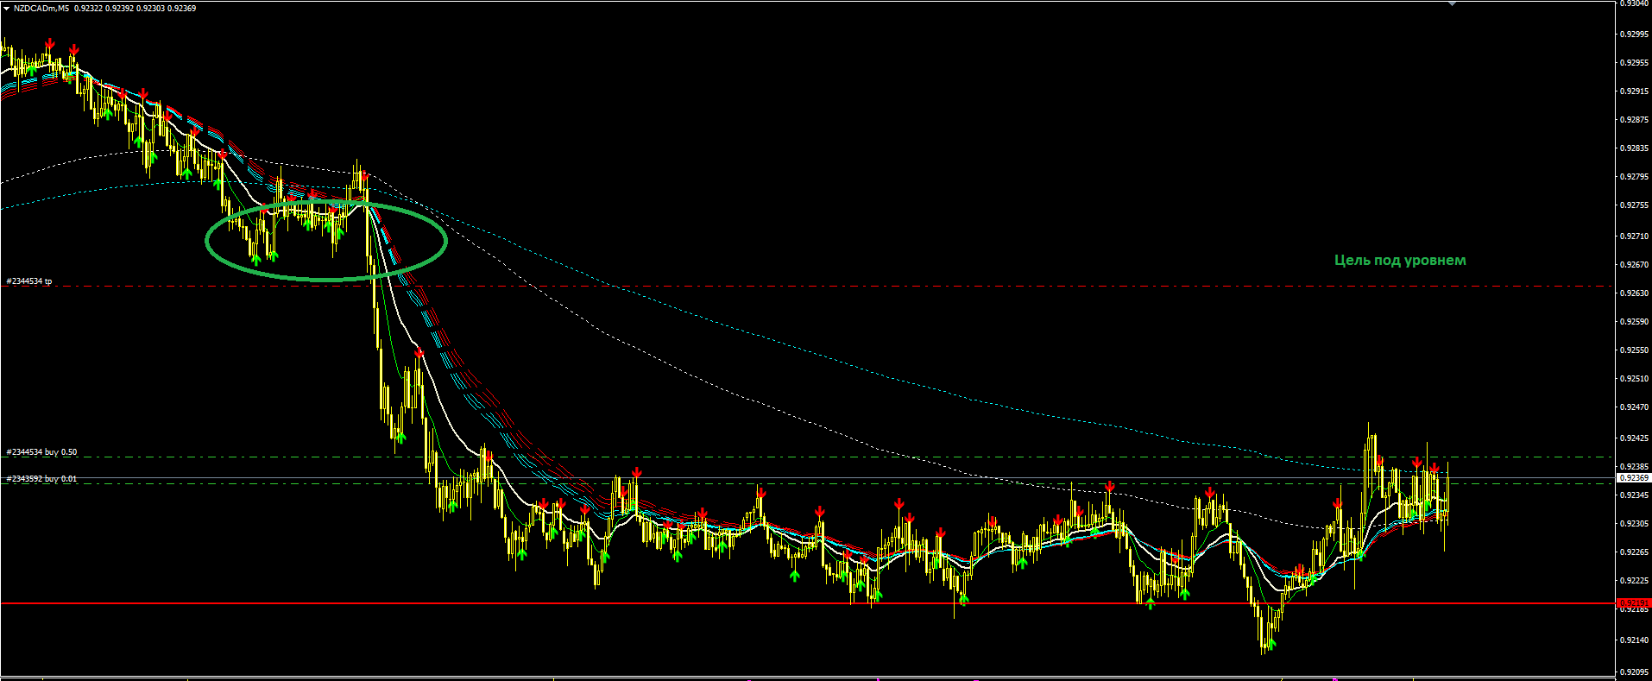The image size is (1652, 681).
Task: Click the 0.92140 price scale label
Action: (1633, 640)
